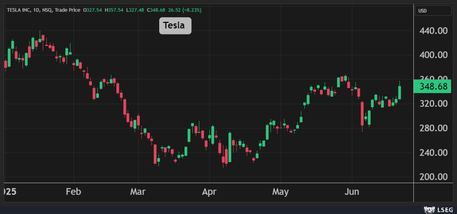Screen dimensions: 457x214
Task: Click the LSEG logo icon
Action: click(428, 209)
